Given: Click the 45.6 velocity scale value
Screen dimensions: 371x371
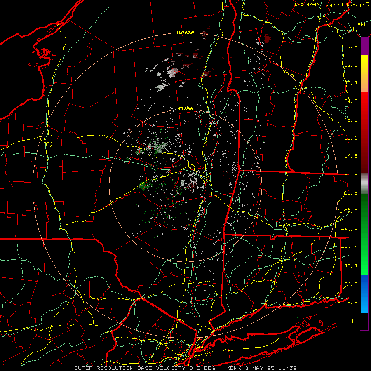Looking at the screenshot, I should pos(351,120).
